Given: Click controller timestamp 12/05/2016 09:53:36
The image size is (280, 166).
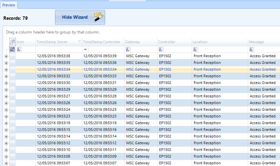Looking at the screenshot, I should (100, 63).
